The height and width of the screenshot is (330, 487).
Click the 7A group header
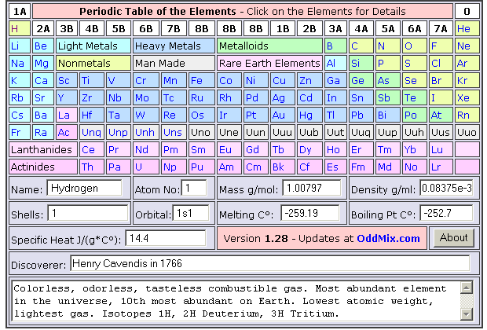(441, 29)
